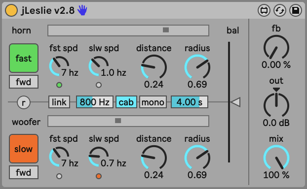Click the horn distance 0.24 value
Viewport: 307px width, 189px height.
tap(153, 84)
